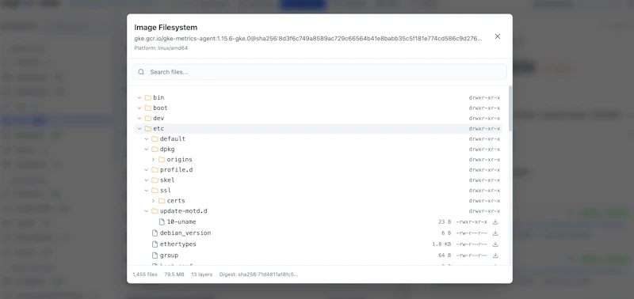Click the Digest sha256 text
This screenshot has width=634, height=299.
(x=259, y=274)
